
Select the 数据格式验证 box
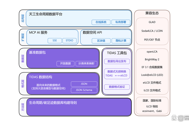(x=117, y=87)
